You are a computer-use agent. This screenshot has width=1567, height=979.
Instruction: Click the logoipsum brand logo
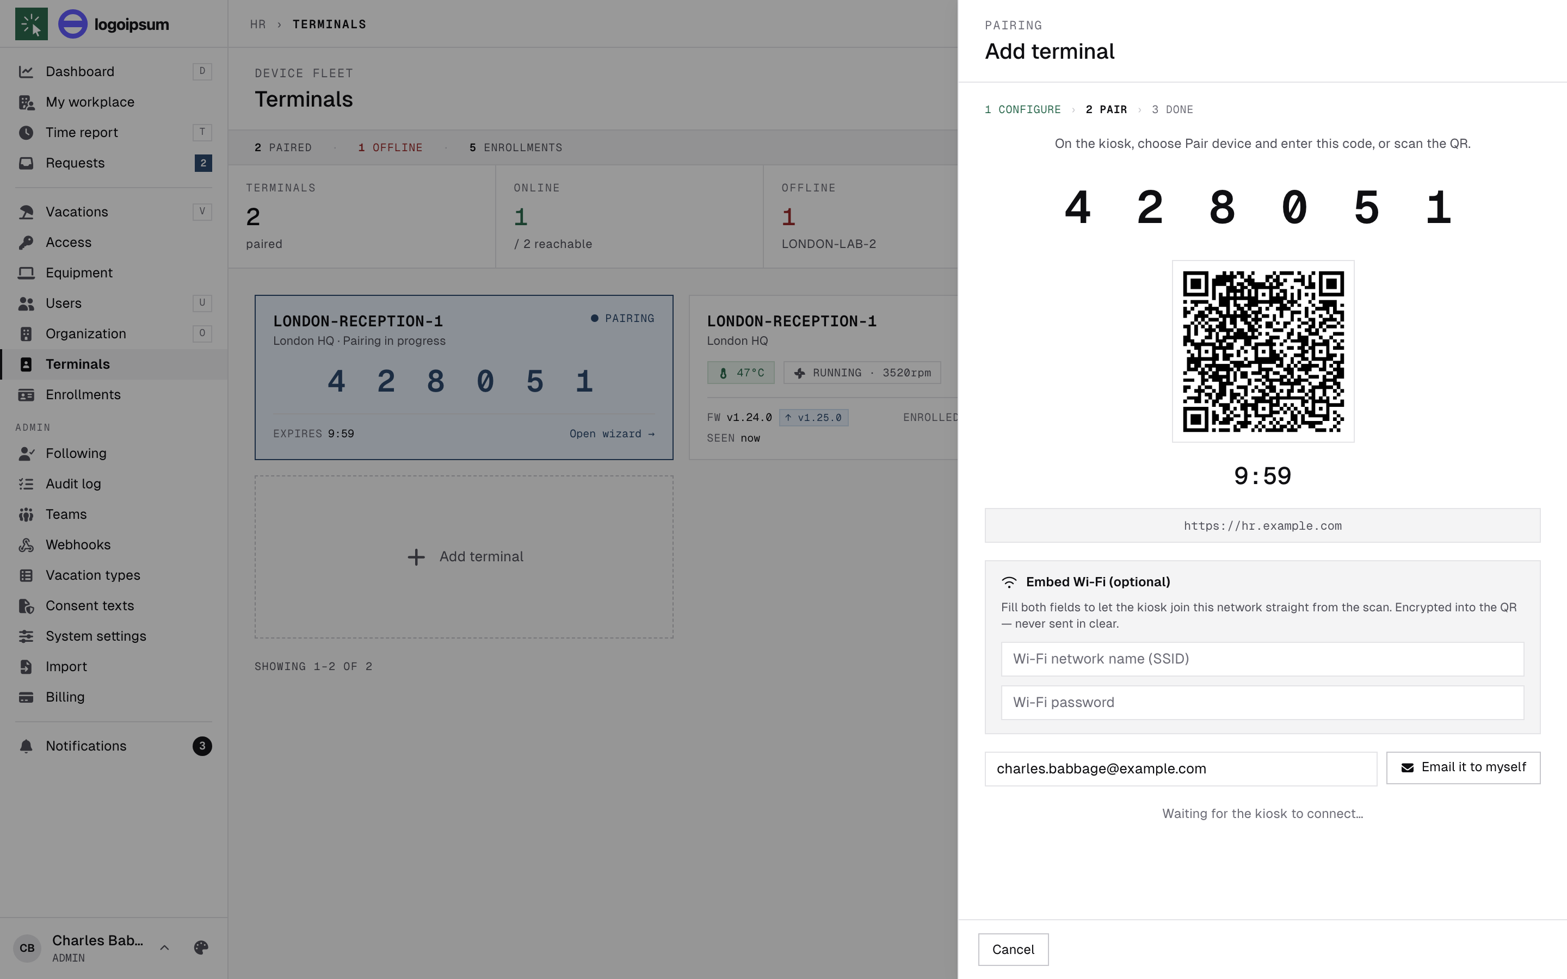coord(113,24)
